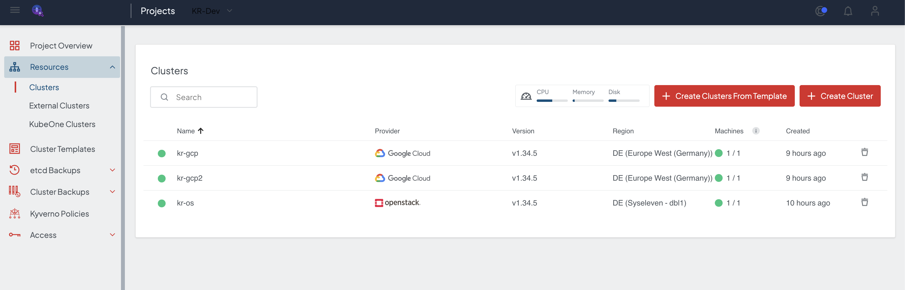This screenshot has width=905, height=290.
Task: Expand the etcd Backups section
Action: tap(112, 170)
